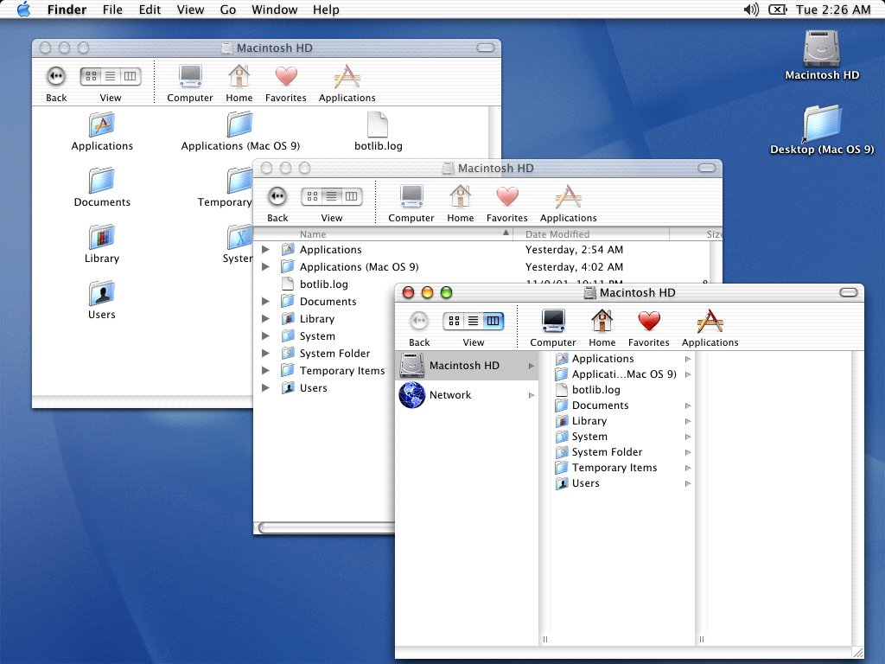Click Back in the middle Finder window

point(277,197)
